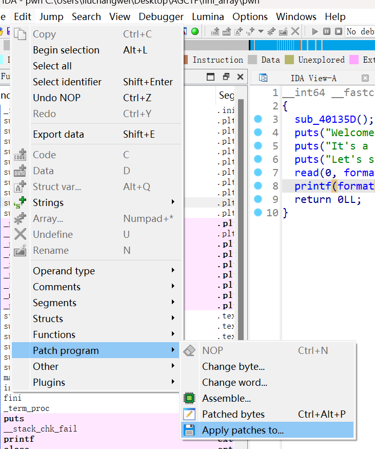Click the IDA View-A tab icon

tap(263, 78)
